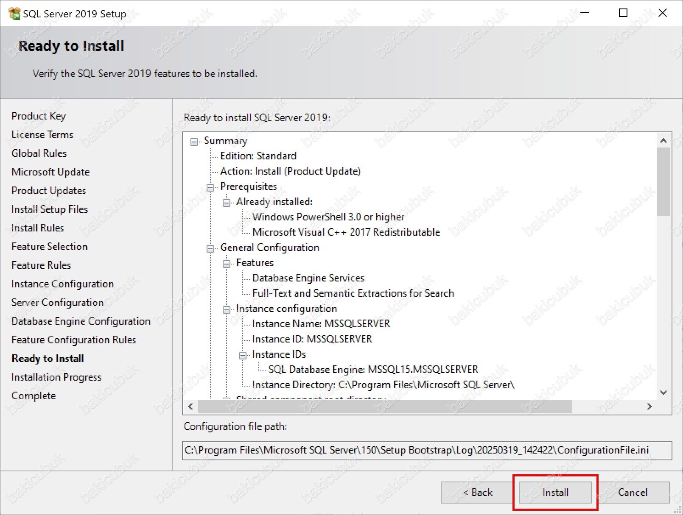Select the Server Configuration step
The width and height of the screenshot is (683, 515).
pos(58,303)
